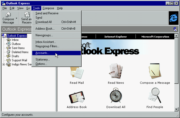Choose Options from Tools menu

tap(57, 64)
